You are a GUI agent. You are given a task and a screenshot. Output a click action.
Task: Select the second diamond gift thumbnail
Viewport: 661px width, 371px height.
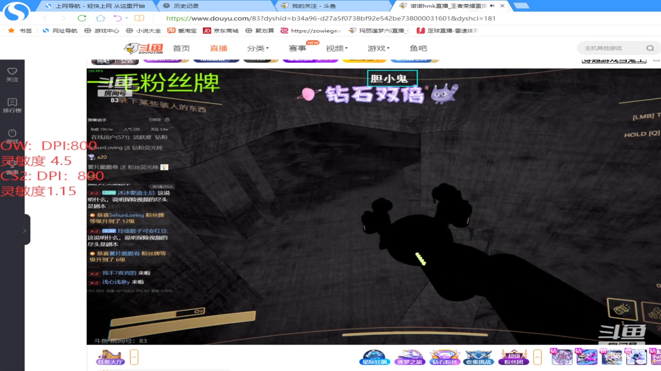587,357
